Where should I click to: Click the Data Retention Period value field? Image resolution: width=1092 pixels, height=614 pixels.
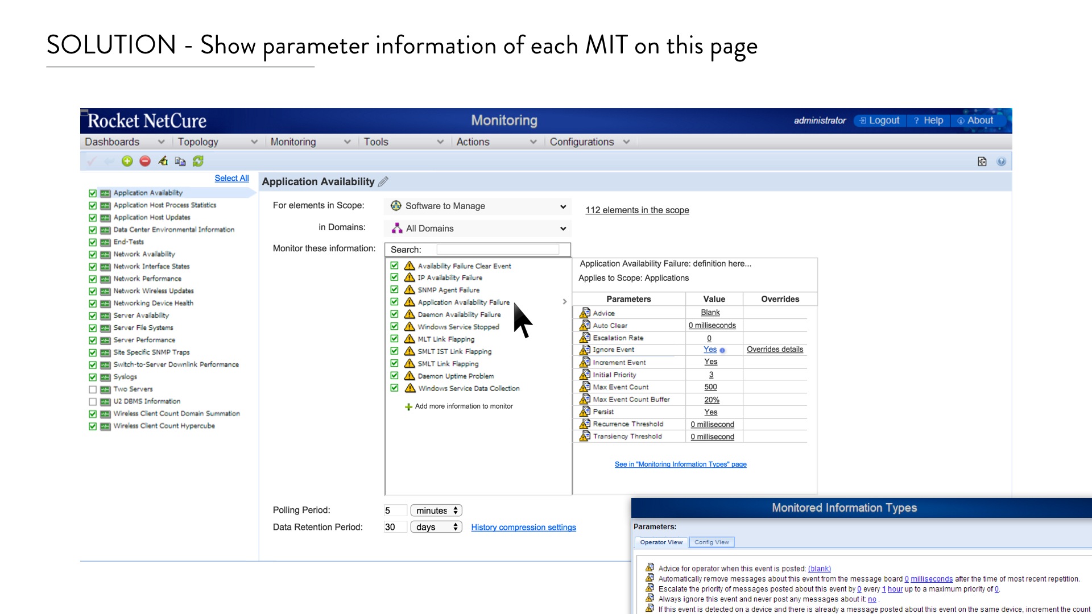pos(395,527)
